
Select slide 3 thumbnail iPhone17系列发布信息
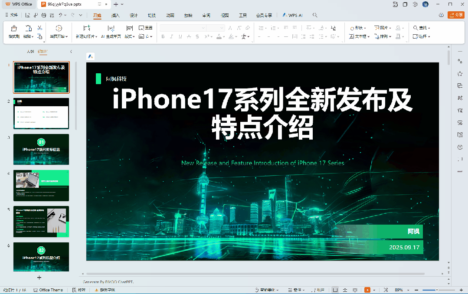pyautogui.click(x=41, y=149)
